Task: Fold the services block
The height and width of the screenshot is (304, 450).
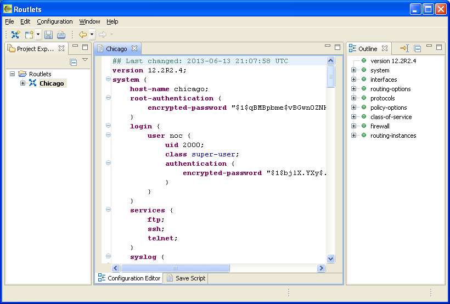Action: [x=108, y=209]
